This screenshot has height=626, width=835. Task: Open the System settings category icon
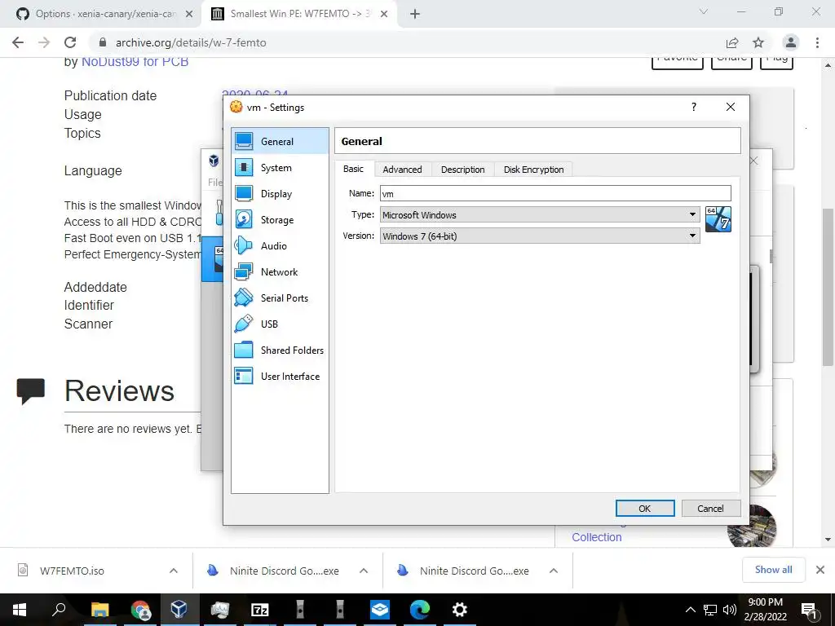click(x=244, y=167)
